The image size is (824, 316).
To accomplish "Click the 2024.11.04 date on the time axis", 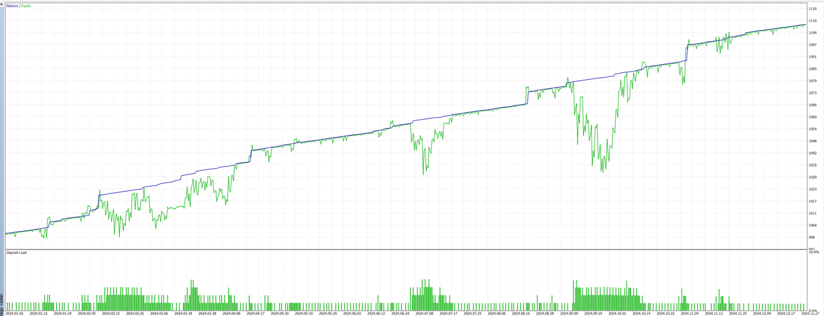I will 690,313.
